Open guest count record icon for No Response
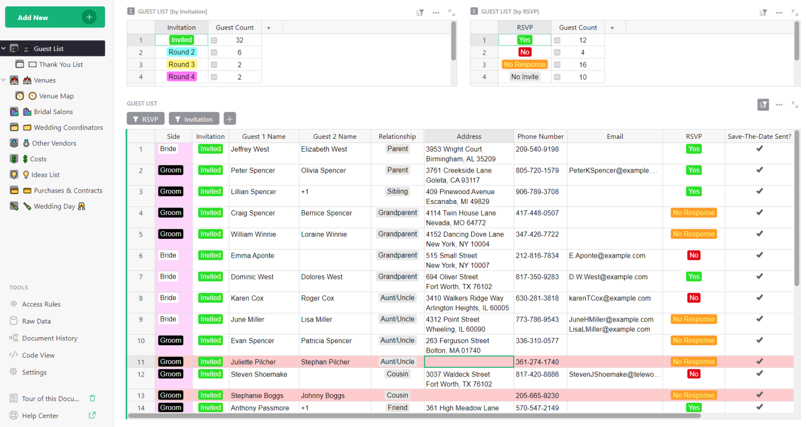 [x=557, y=65]
